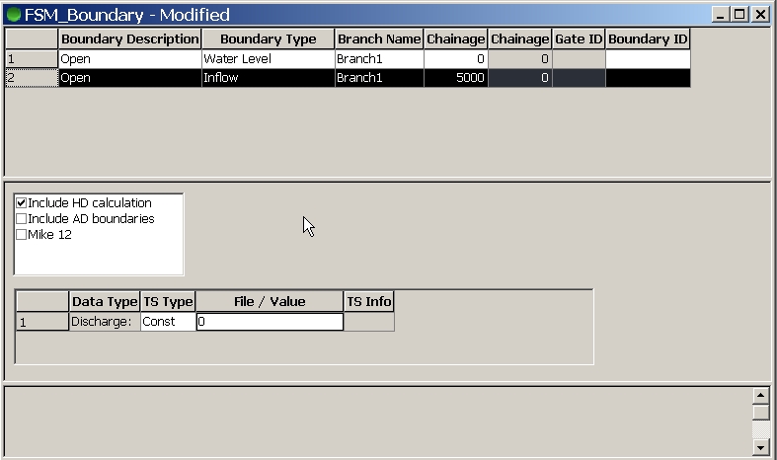This screenshot has width=777, height=460.
Task: Click the File / Value input field
Action: point(270,322)
